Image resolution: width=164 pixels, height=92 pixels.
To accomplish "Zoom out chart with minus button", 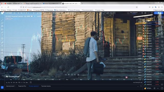I will (66, 75).
